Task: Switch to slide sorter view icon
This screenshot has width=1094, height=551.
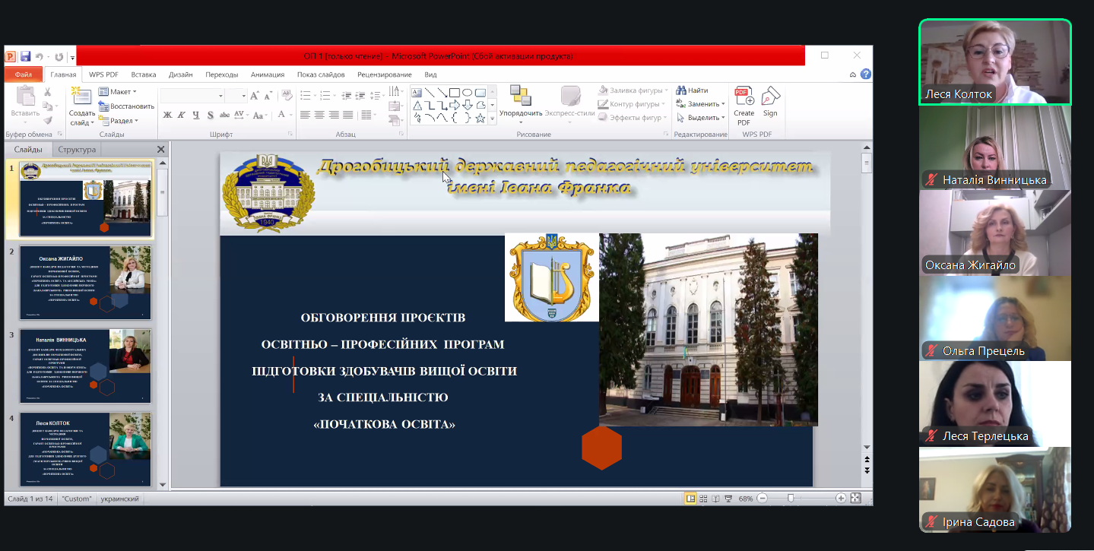Action: [704, 499]
